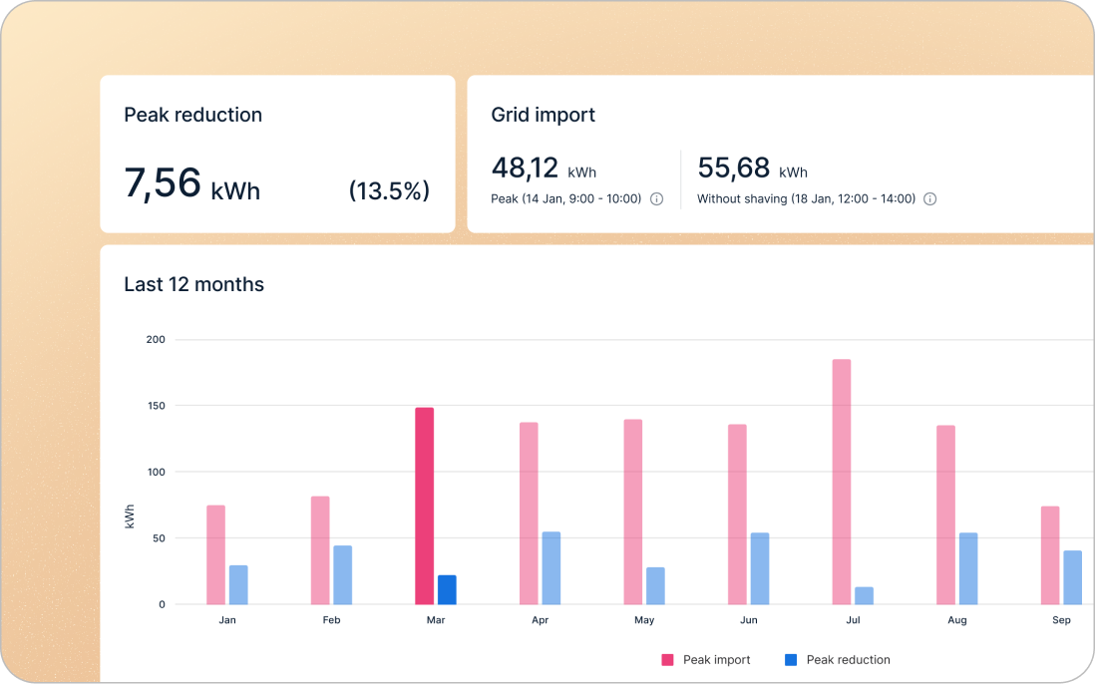Click the 55,68 kWh without shaving value
Image resolution: width=1095 pixels, height=684 pixels.
tap(752, 169)
